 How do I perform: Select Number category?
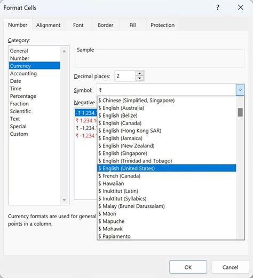(x=35, y=58)
